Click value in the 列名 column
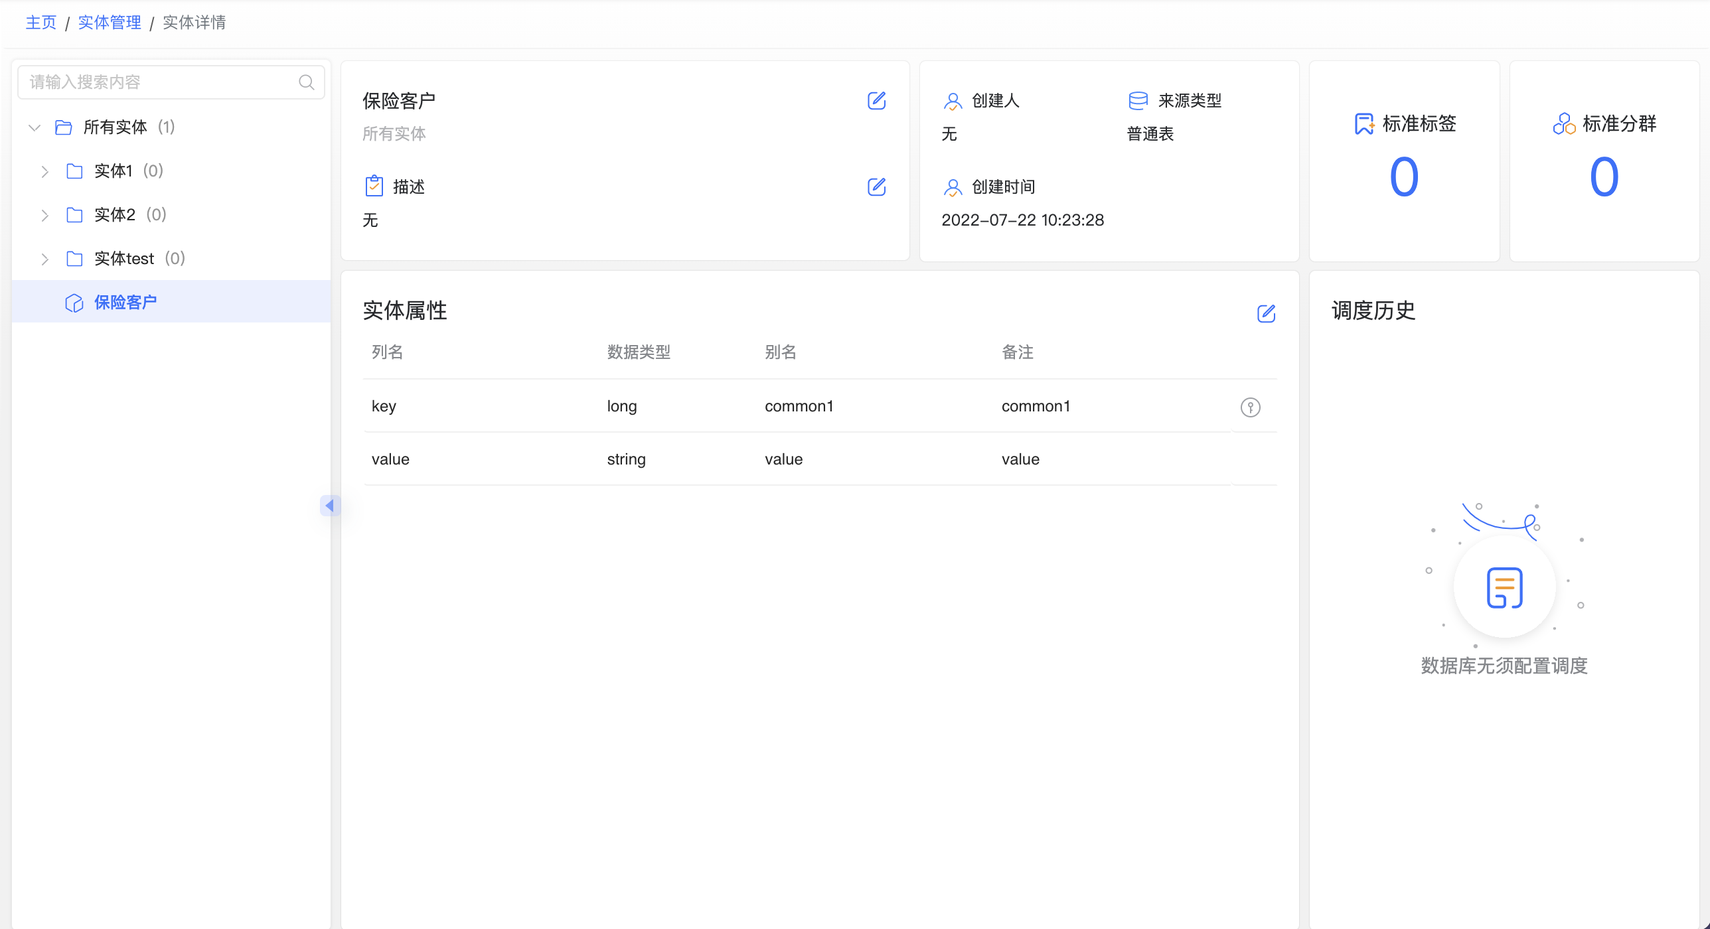The image size is (1710, 929). 390,459
